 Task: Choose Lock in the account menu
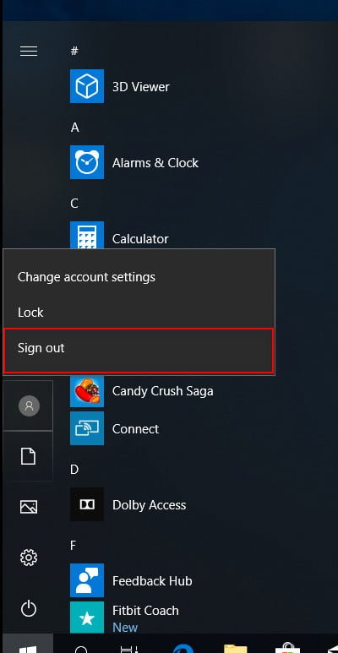[x=139, y=313]
